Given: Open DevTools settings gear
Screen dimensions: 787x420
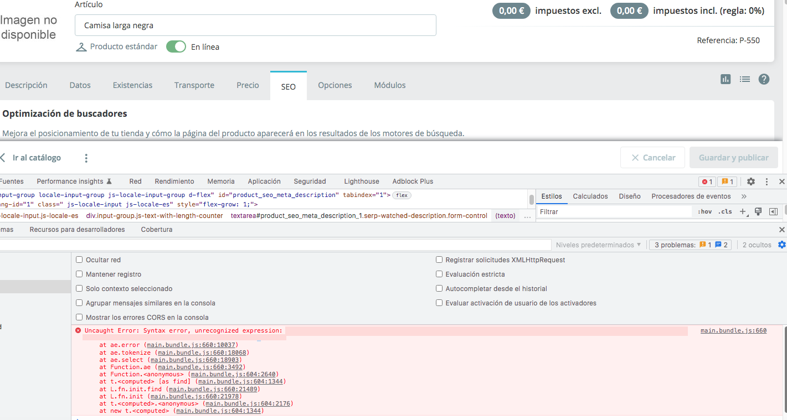Looking at the screenshot, I should (x=751, y=182).
